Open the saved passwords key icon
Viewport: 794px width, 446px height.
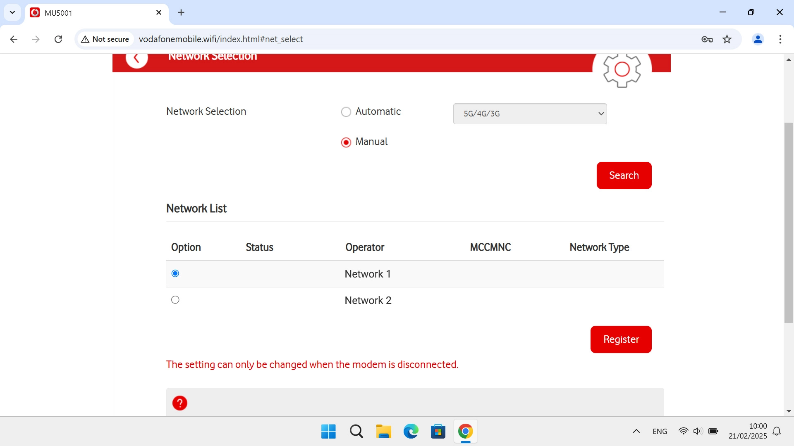(707, 39)
